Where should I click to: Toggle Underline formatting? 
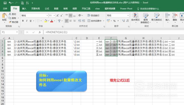(31, 21)
